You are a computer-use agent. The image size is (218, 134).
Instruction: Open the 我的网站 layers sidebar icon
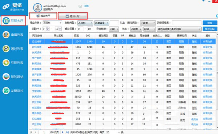click(6, 76)
